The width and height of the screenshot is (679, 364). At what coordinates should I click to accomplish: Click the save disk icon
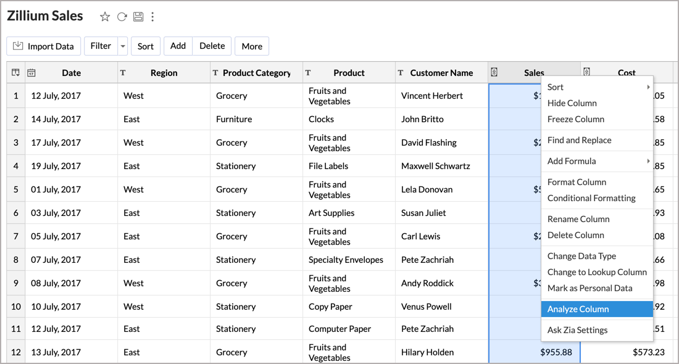pos(138,17)
